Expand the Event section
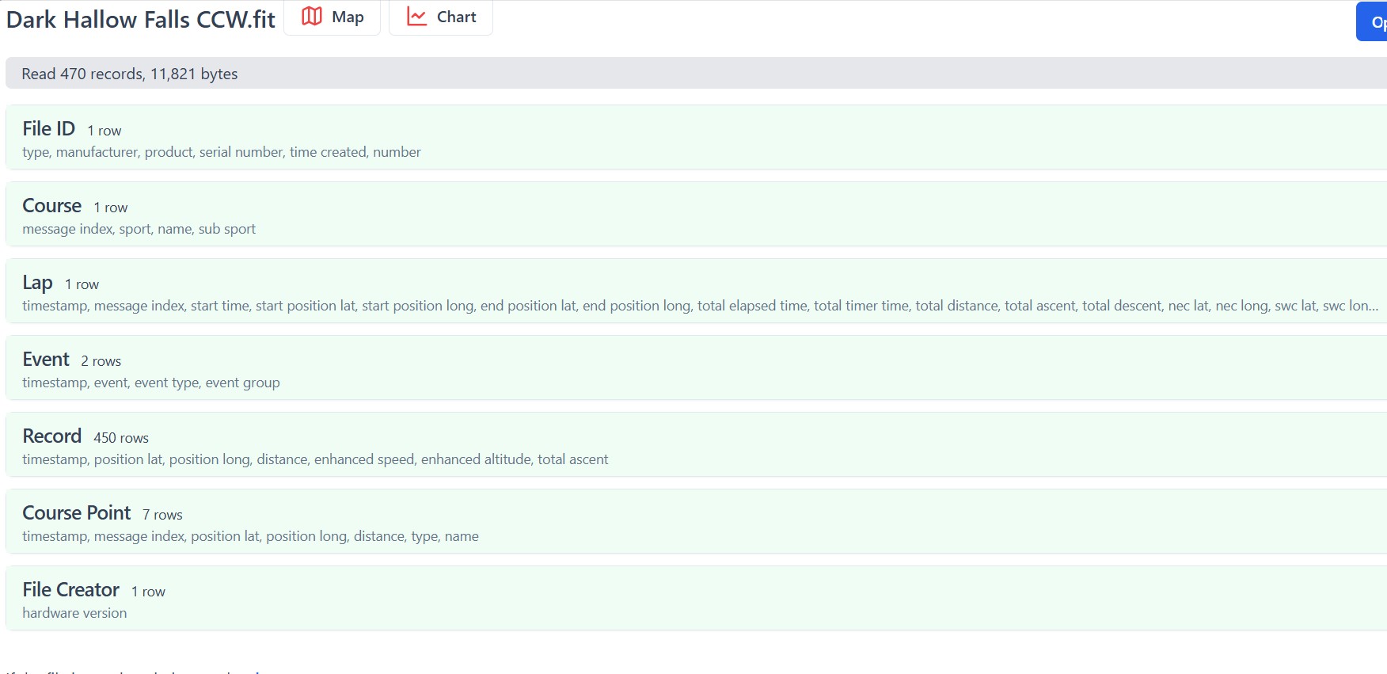This screenshot has height=674, width=1387. 46,360
